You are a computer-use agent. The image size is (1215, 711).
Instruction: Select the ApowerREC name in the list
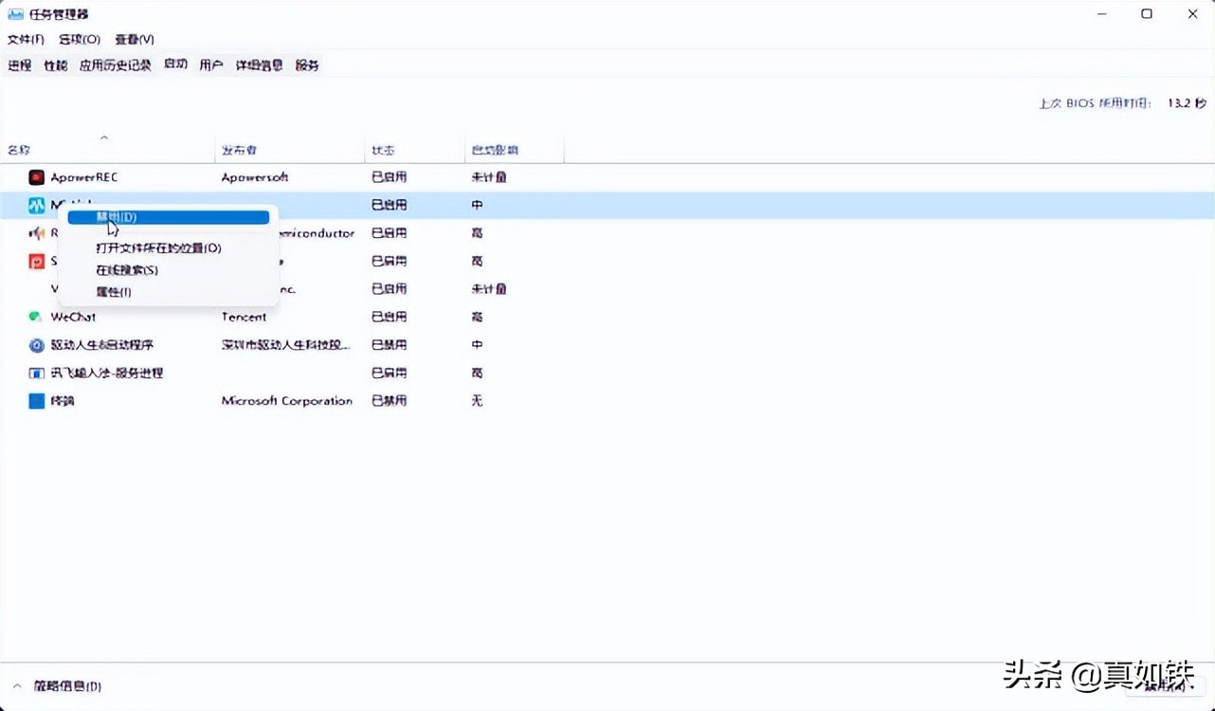(x=84, y=177)
